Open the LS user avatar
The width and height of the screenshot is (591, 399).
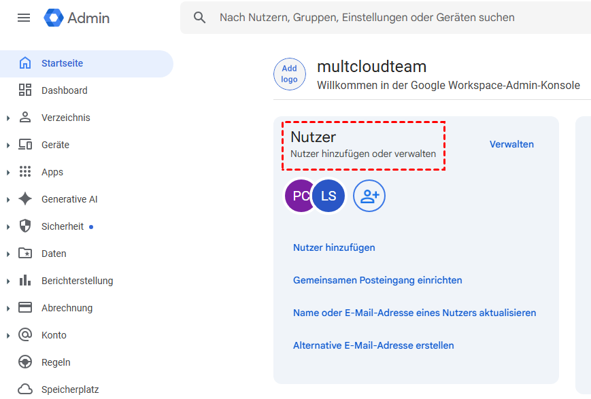click(329, 196)
